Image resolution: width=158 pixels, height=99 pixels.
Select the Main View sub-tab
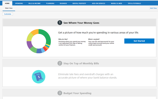pos(9,8)
